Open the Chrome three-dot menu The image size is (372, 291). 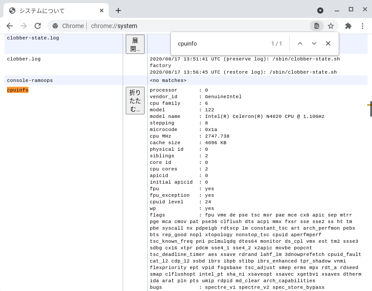pyautogui.click(x=362, y=26)
